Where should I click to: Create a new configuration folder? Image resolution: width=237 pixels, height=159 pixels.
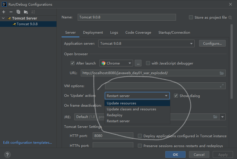[26, 12]
